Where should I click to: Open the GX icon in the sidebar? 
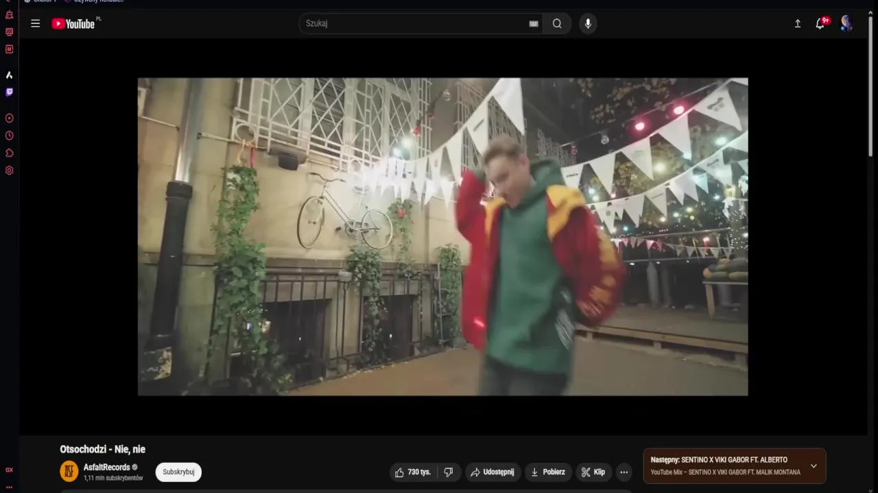pyautogui.click(x=9, y=470)
